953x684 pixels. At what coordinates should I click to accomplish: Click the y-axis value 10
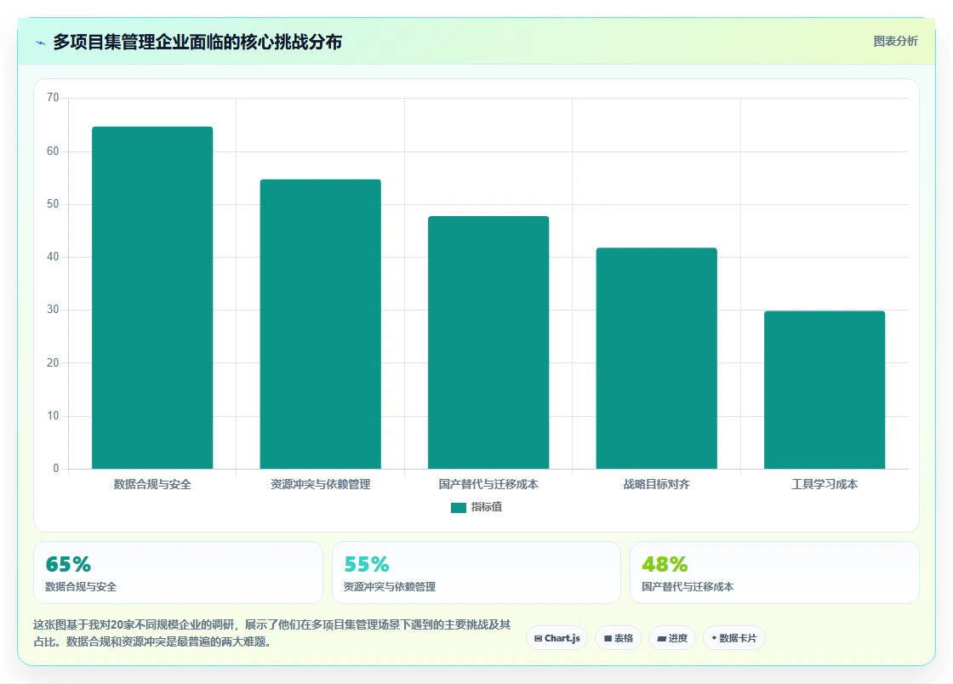tap(53, 416)
